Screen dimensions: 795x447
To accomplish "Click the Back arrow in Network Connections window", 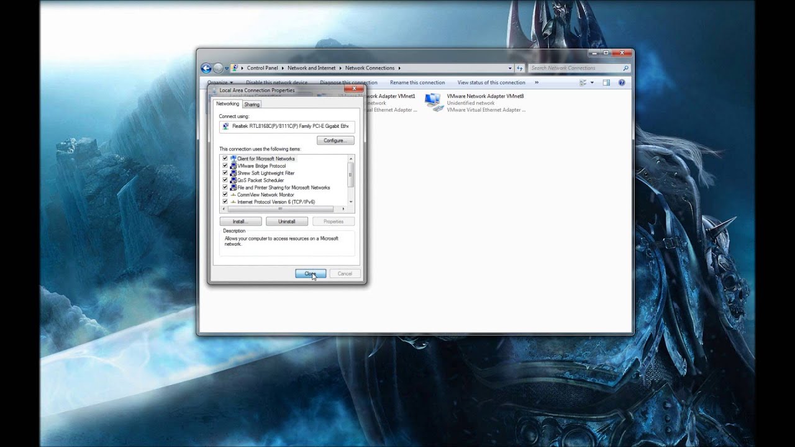I will pos(206,68).
